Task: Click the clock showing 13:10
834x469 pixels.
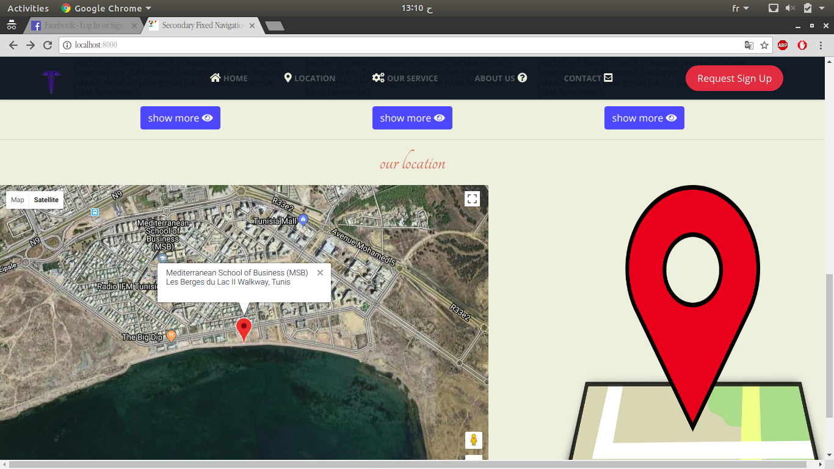Action: pyautogui.click(x=417, y=9)
